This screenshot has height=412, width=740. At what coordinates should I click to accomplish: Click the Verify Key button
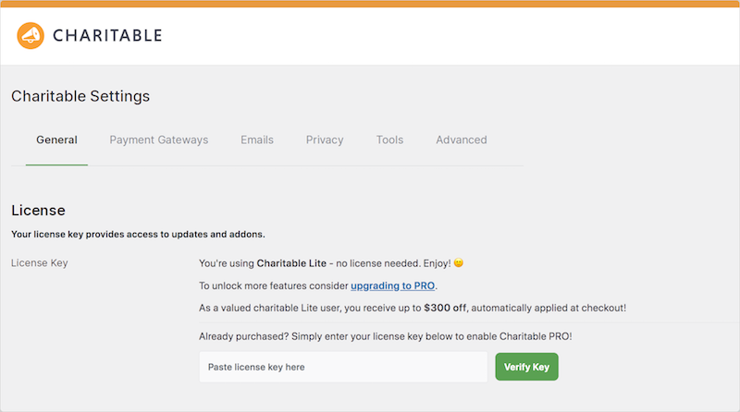pos(526,367)
